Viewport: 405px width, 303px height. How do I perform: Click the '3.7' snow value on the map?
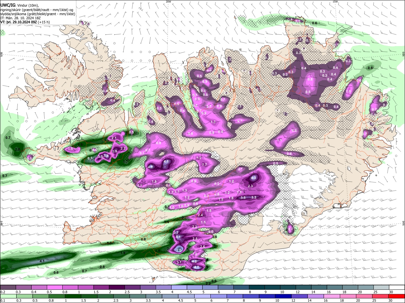(176, 233)
